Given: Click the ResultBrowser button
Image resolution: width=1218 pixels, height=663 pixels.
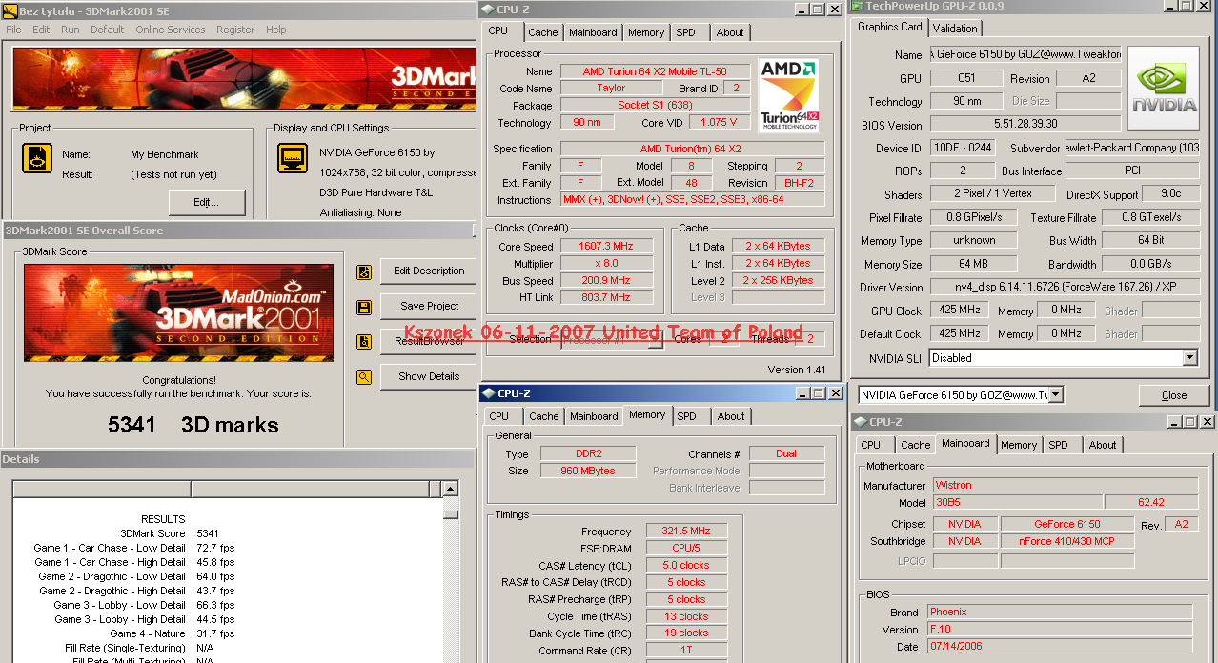Looking at the screenshot, I should [x=429, y=342].
